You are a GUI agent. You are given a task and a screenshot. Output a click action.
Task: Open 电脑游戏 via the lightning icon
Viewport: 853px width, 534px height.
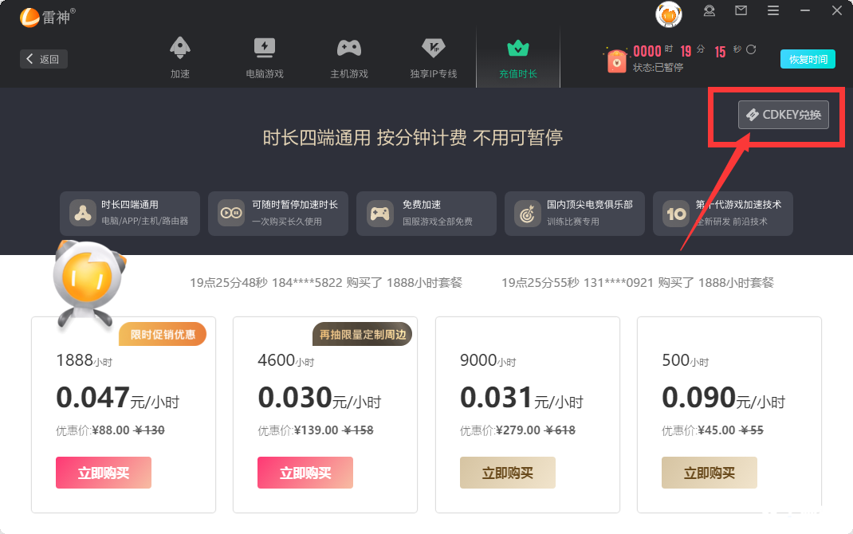[264, 48]
